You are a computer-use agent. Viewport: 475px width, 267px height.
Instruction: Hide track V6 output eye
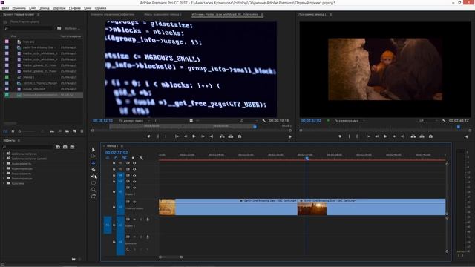coord(134,163)
